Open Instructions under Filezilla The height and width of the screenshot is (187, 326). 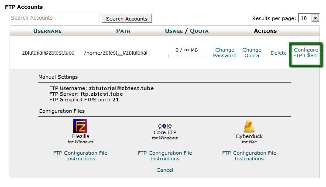[x=80, y=159]
